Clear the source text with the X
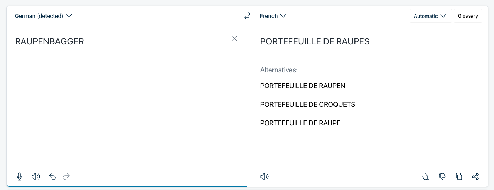This screenshot has width=494, height=190. tap(235, 39)
